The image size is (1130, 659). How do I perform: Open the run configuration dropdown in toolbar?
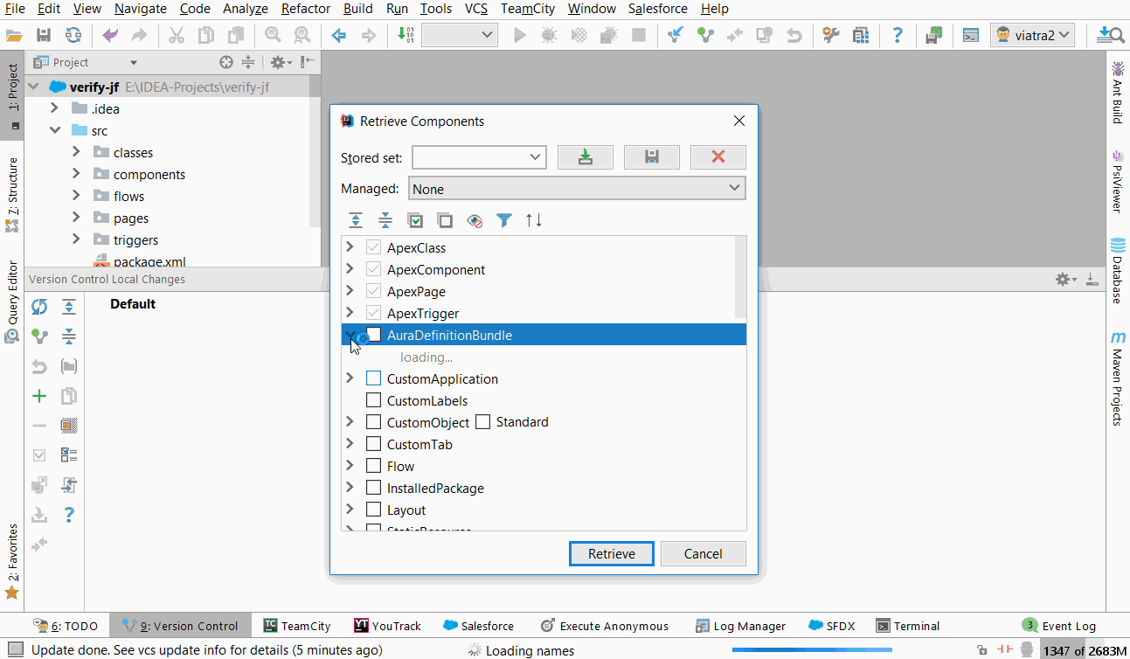[459, 35]
